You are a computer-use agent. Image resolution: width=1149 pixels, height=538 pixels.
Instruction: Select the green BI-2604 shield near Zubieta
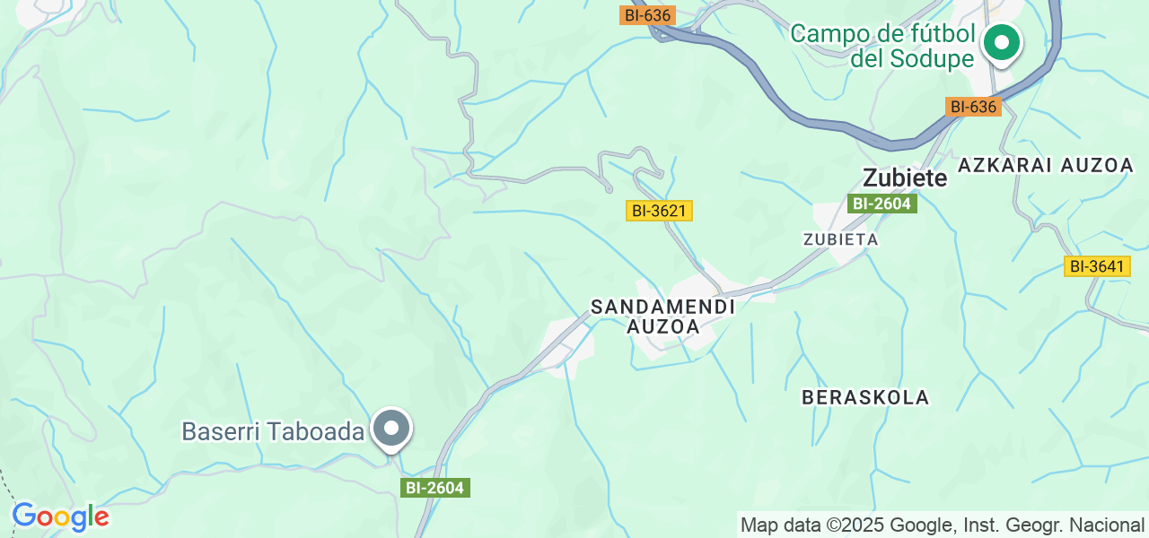(881, 204)
